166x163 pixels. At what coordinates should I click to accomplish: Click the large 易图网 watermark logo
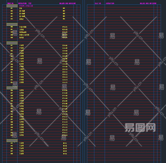[140, 127]
